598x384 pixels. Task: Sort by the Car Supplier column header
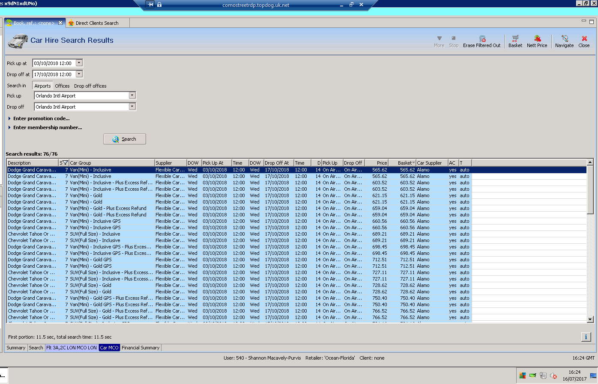coord(432,163)
